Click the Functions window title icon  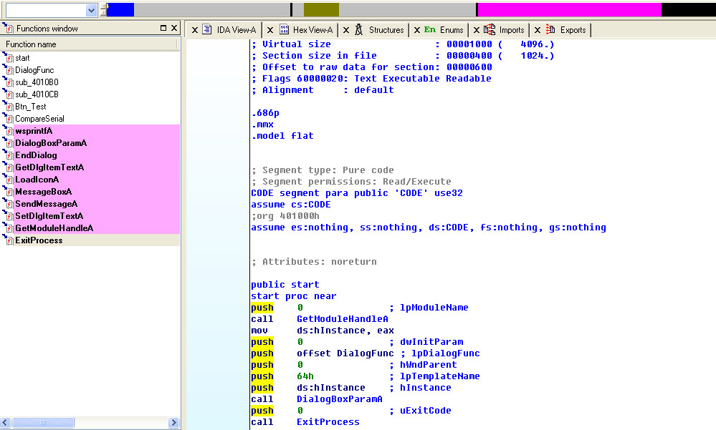[8, 29]
